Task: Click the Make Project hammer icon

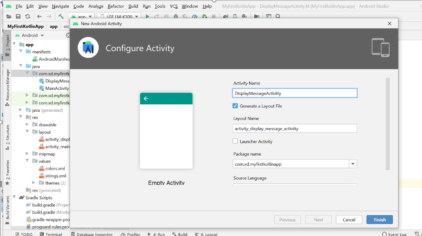Action: (61, 16)
